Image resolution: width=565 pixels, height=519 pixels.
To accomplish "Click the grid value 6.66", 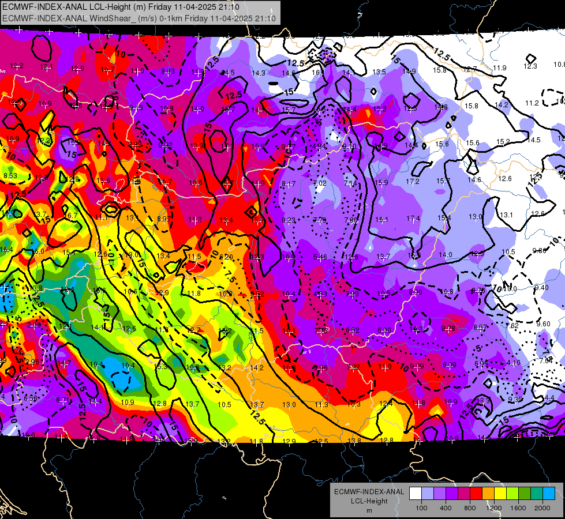I will coord(31,398).
